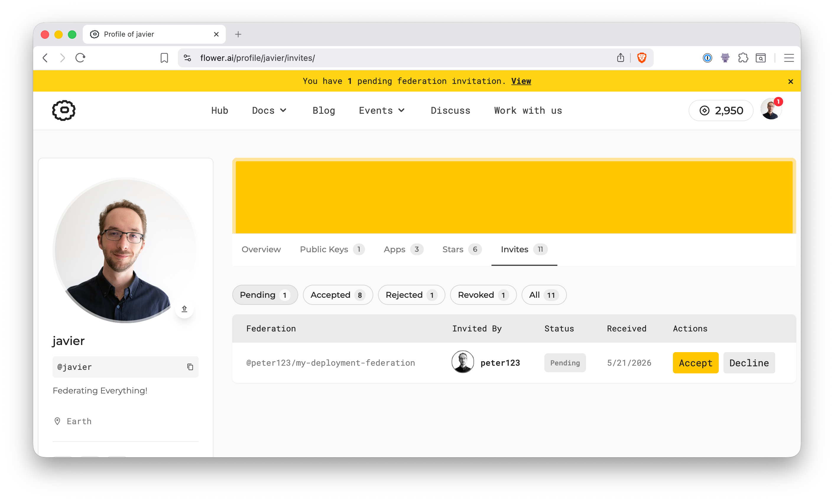
Task: Open a new browser tab
Action: coord(238,34)
